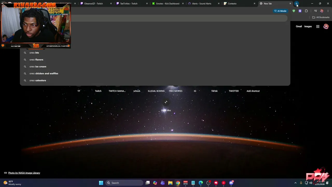Open the Notepad taskbar icon
Image resolution: width=332 pixels, height=187 pixels.
[193, 183]
